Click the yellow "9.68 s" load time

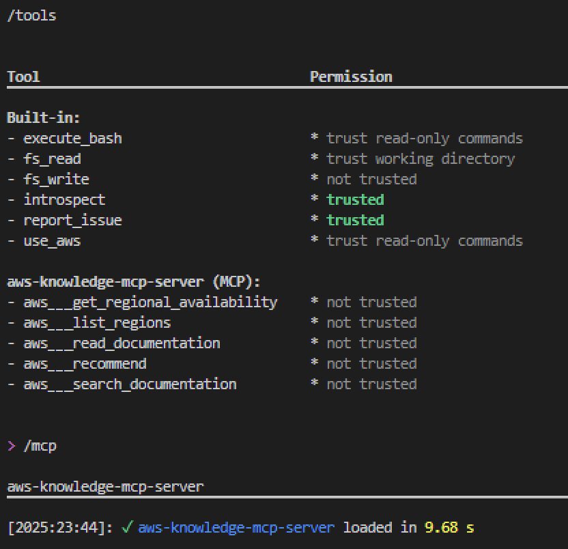(449, 528)
